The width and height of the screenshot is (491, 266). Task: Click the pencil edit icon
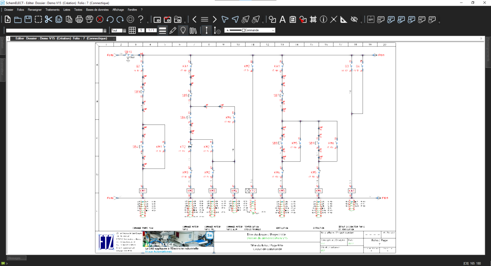(173, 30)
